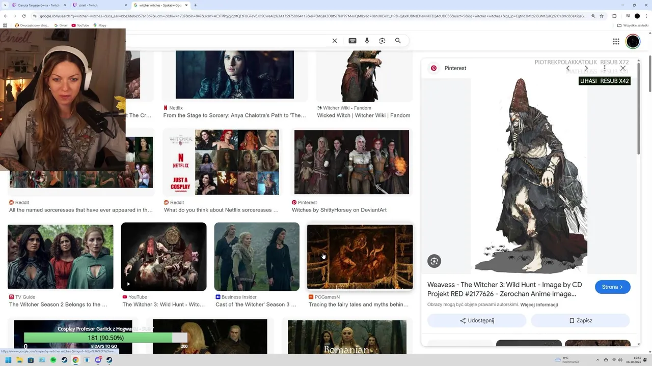Click 'Wicked Witch | Witcher Wiki | Fandom' caption
Screen dimensions: 652x366
(364, 115)
